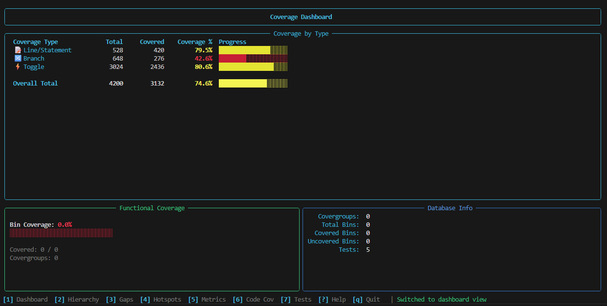Click the Toggle coverage progress bar

(253, 67)
